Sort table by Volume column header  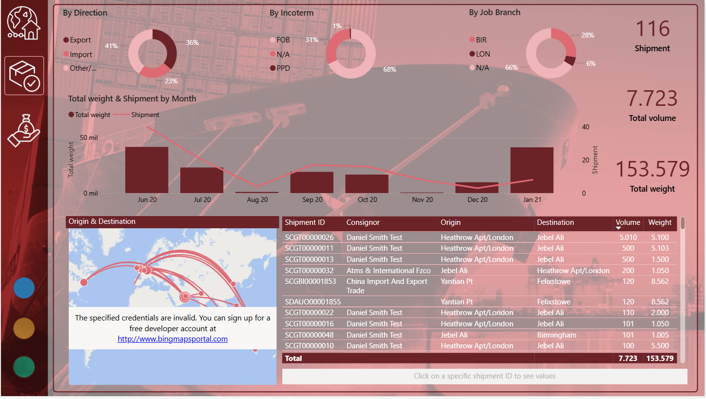point(628,222)
